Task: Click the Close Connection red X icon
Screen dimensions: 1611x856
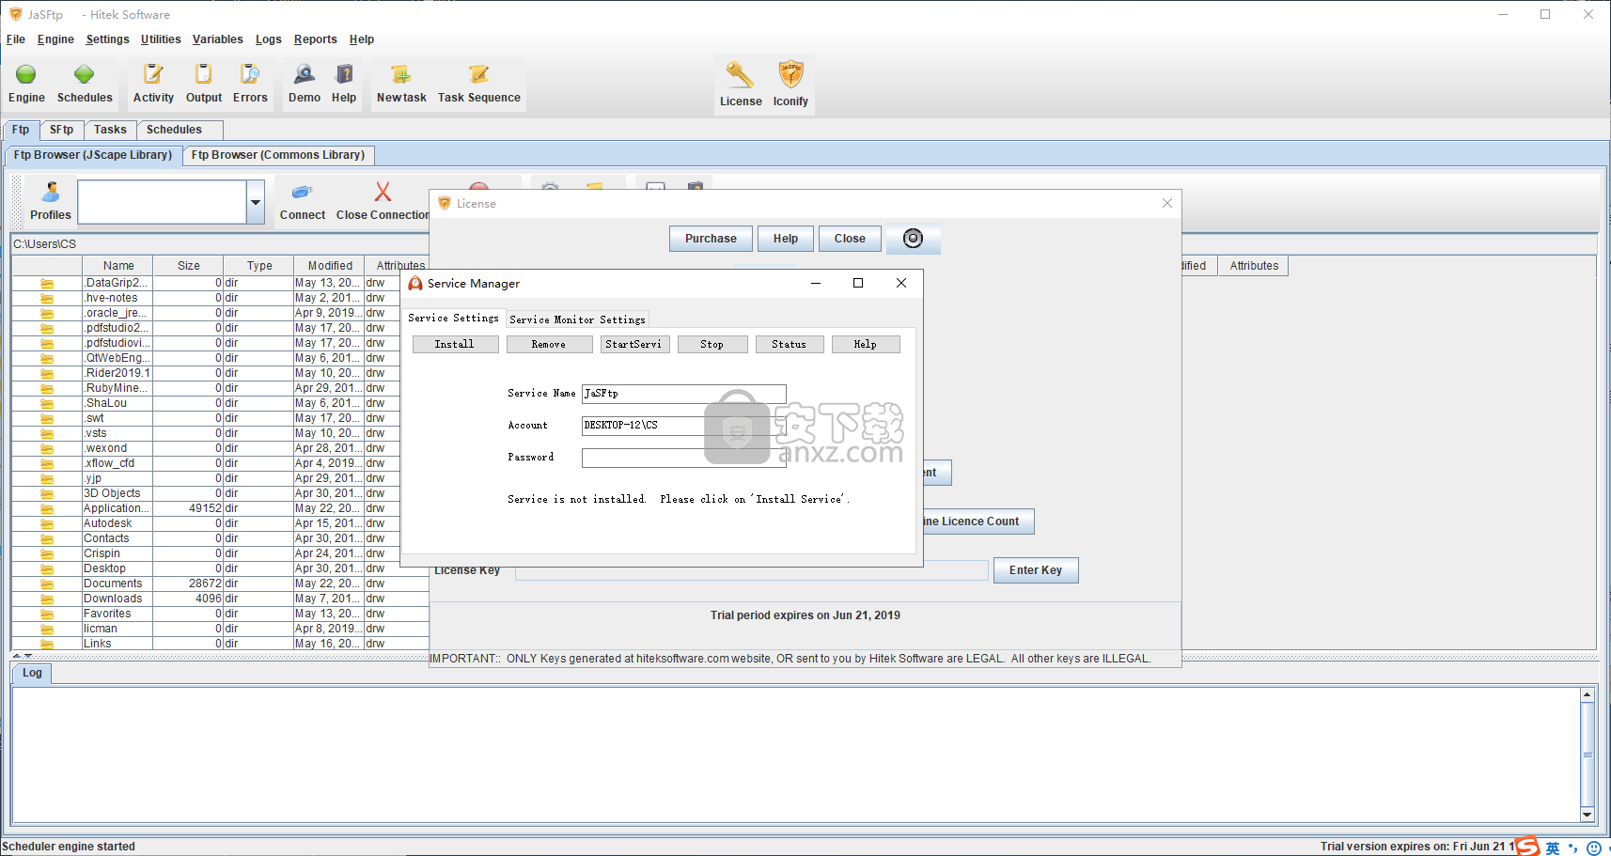Action: (383, 201)
